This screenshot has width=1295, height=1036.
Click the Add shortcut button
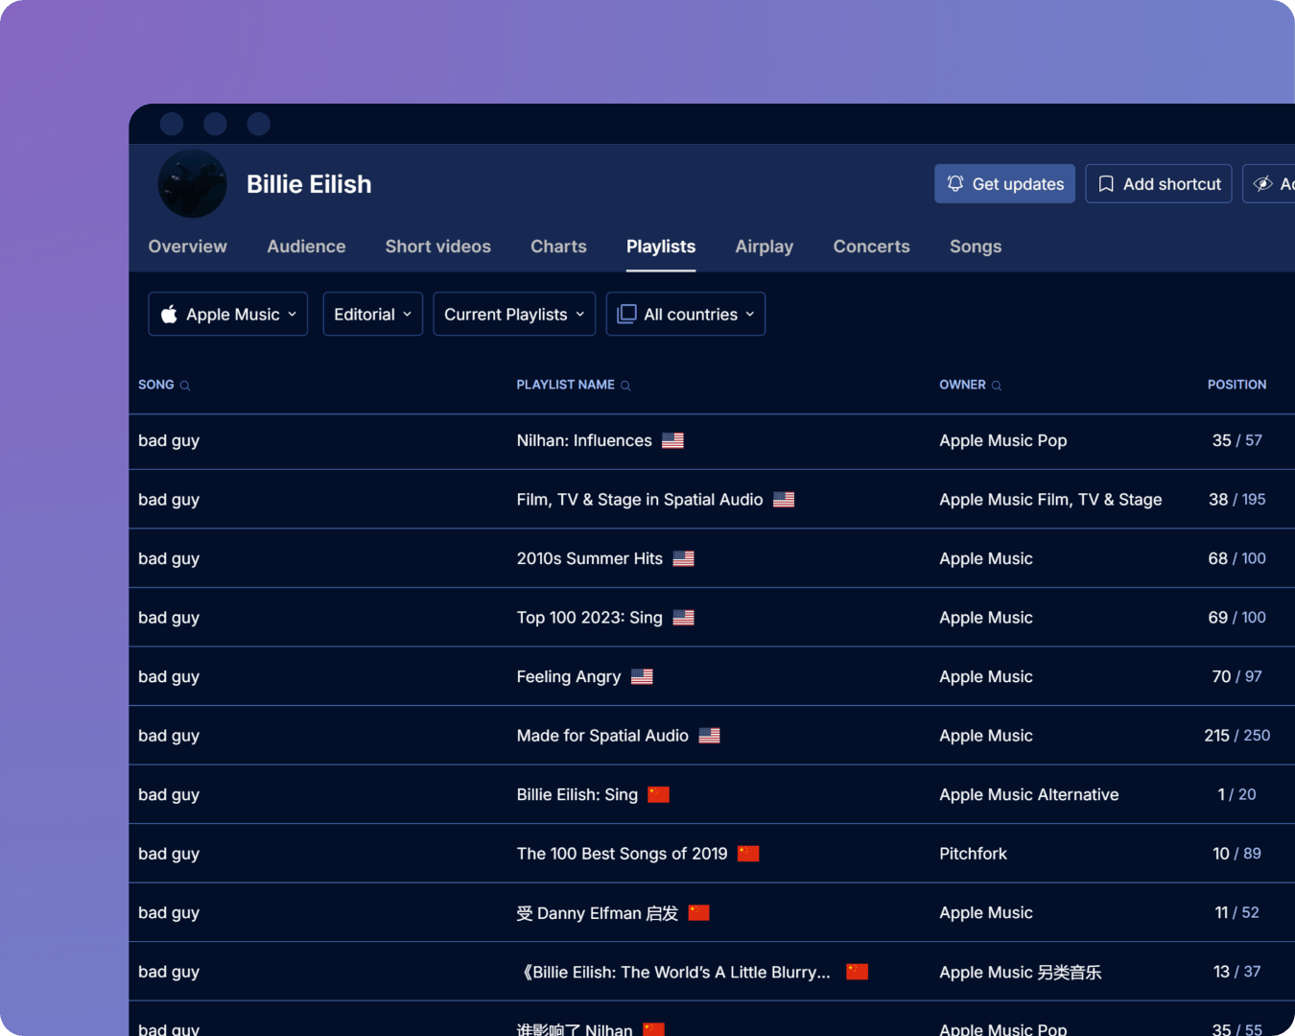pos(1158,183)
